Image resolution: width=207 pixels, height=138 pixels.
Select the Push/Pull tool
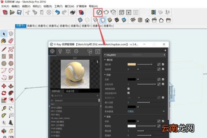pos(11,86)
